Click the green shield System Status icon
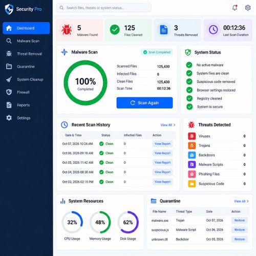256x256 pixels. (x=188, y=52)
